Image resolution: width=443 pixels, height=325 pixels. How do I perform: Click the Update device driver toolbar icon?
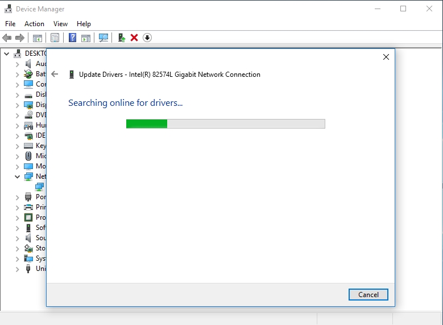tap(122, 38)
